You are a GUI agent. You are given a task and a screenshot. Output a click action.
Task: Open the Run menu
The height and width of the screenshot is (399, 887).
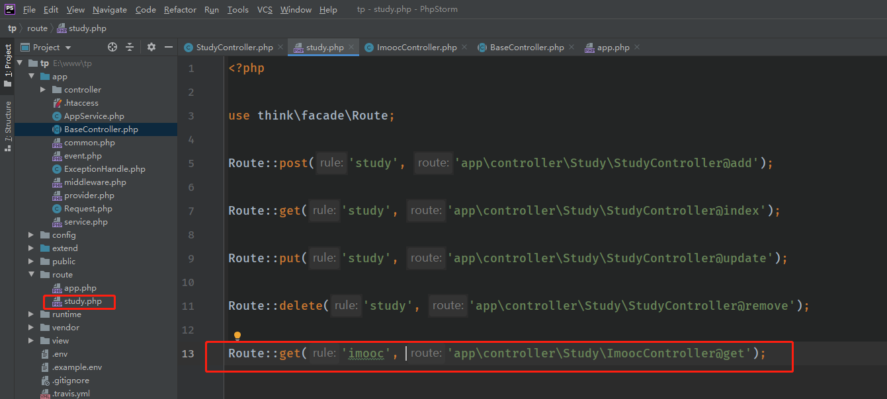coord(212,9)
